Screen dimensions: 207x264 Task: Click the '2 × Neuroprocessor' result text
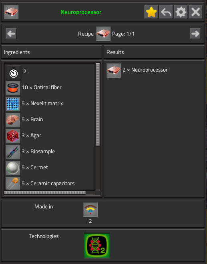(x=145, y=70)
